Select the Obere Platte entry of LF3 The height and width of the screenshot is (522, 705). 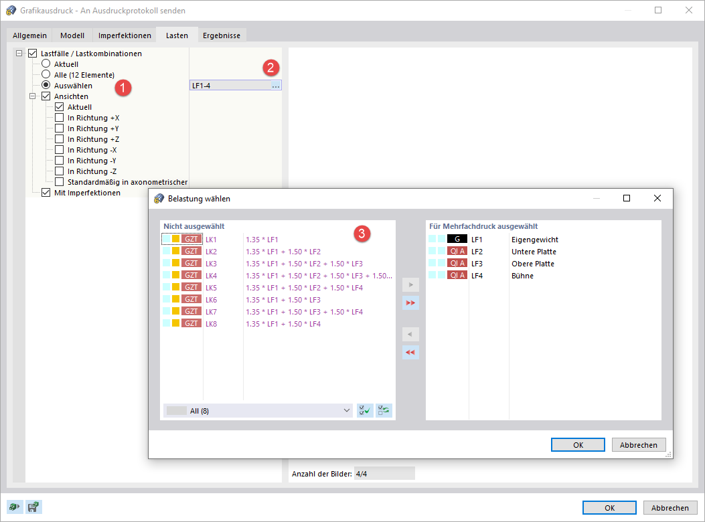533,264
